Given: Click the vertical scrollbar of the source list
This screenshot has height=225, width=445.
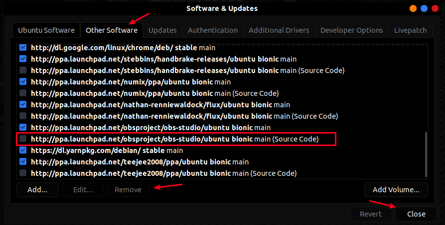Looking at the screenshot, I should (426, 154).
